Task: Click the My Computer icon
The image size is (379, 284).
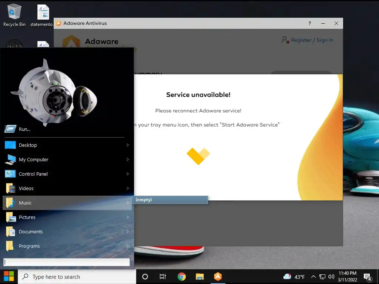Action: (10, 159)
